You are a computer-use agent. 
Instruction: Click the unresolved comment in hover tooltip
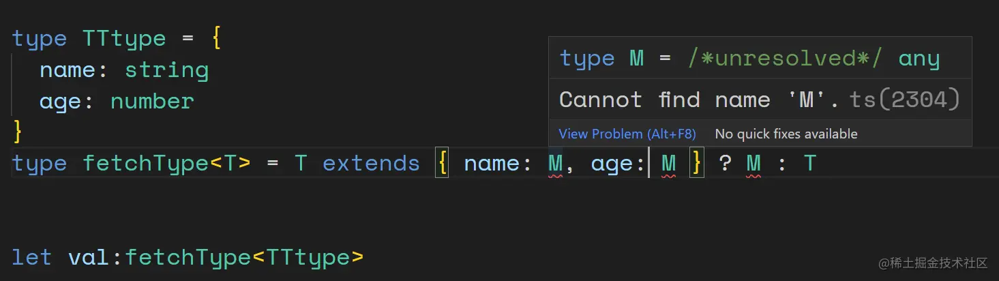(784, 59)
